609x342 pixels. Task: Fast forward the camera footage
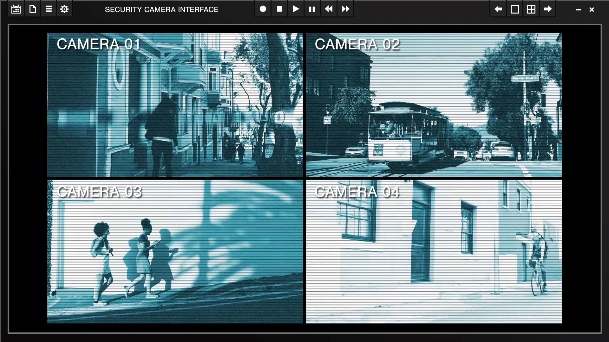(345, 9)
